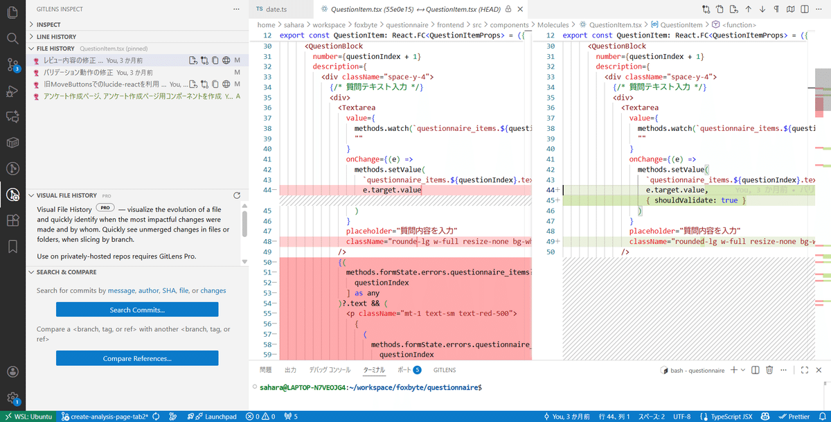Image resolution: width=831 pixels, height=422 pixels.
Task: Toggle whitespace rendering with the ¶ icon
Action: tap(776, 8)
